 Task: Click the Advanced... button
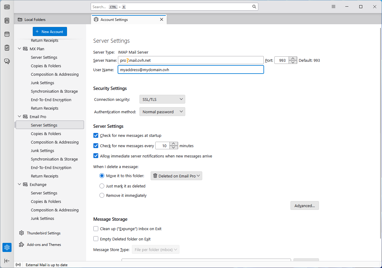pos(304,206)
